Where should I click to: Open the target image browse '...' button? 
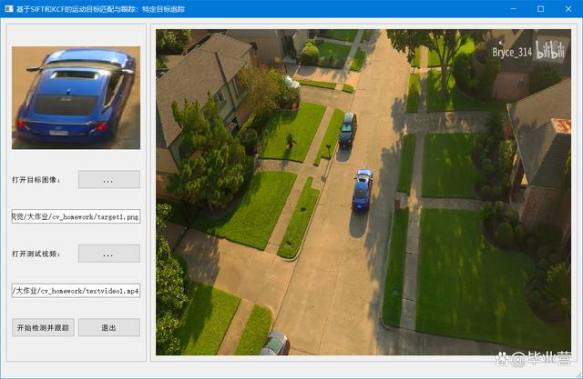click(109, 179)
